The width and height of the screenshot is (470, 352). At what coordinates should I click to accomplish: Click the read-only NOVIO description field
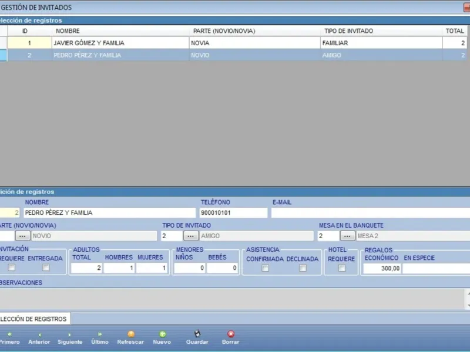point(94,236)
